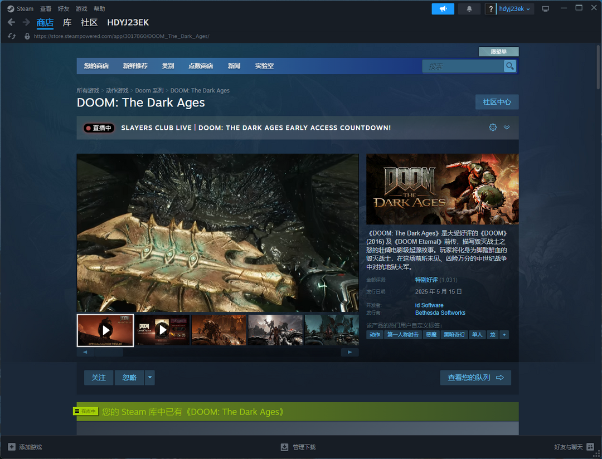Viewport: 602px width, 459px height.
Task: Play the second video thumbnail
Action: (x=162, y=330)
